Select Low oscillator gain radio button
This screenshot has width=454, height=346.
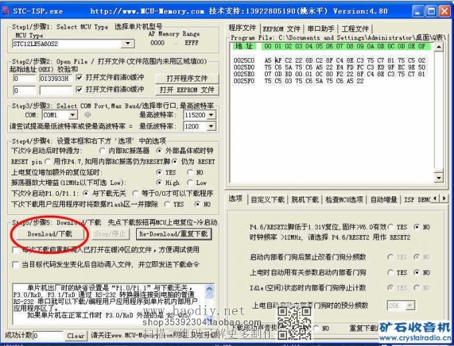click(191, 182)
